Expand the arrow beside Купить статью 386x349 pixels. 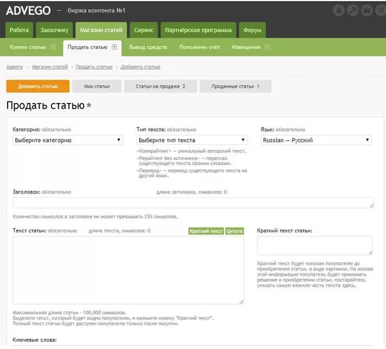(53, 47)
